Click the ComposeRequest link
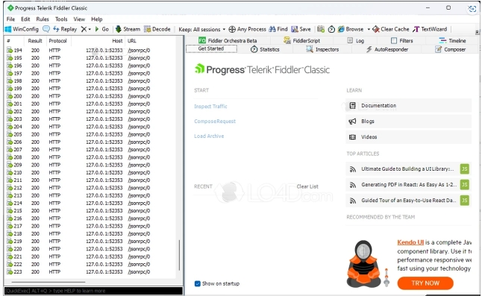Viewport: 482px width, 296px height. coord(215,122)
